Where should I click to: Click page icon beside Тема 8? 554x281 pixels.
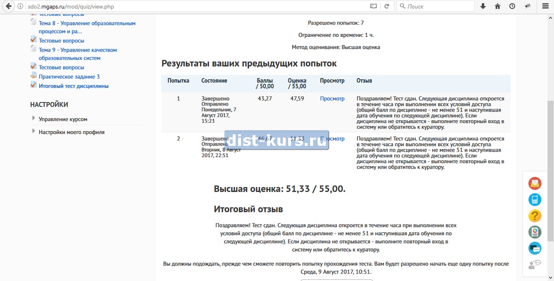[34, 22]
